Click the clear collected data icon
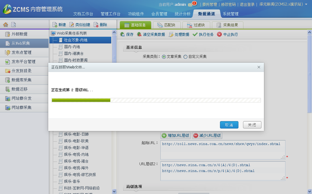312x194 pixels. (139, 34)
